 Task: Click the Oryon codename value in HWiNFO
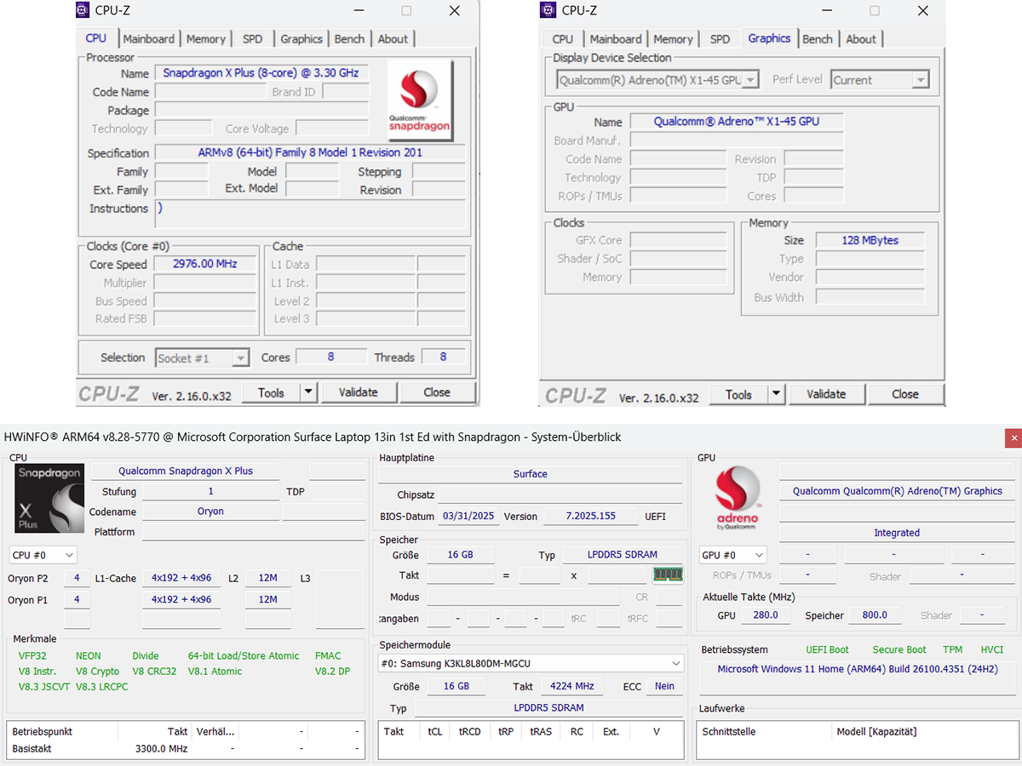click(x=210, y=512)
